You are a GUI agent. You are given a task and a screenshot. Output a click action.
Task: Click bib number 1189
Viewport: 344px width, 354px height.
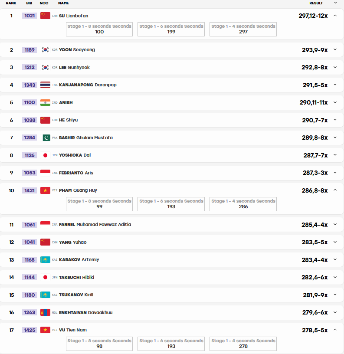pyautogui.click(x=29, y=49)
